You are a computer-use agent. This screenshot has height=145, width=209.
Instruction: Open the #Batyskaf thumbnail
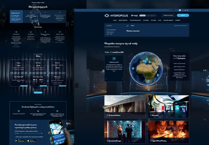coord(168,106)
